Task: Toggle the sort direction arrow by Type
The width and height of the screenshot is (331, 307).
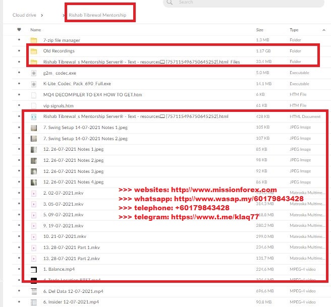Action: 324,30
